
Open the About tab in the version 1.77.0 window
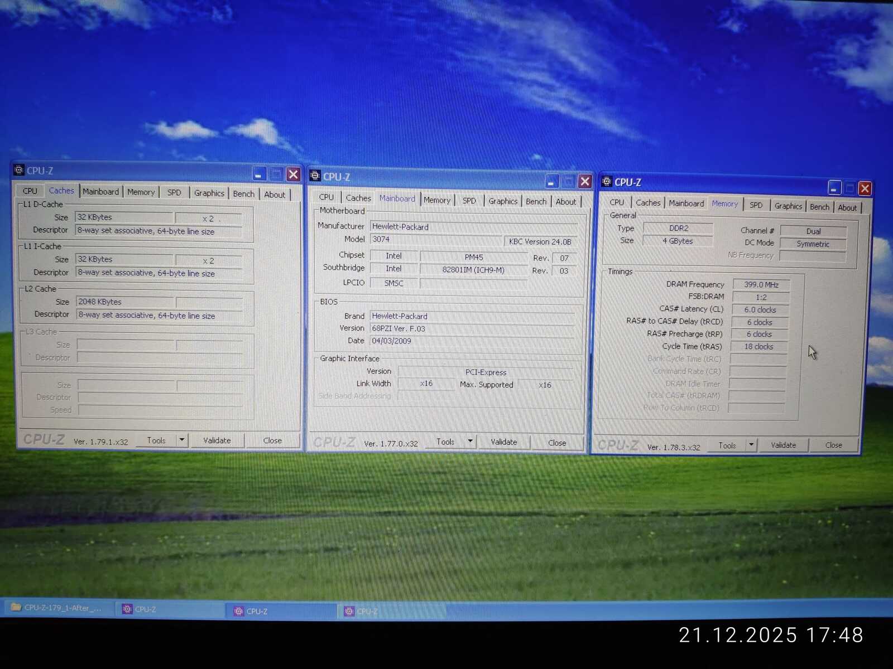tap(566, 202)
